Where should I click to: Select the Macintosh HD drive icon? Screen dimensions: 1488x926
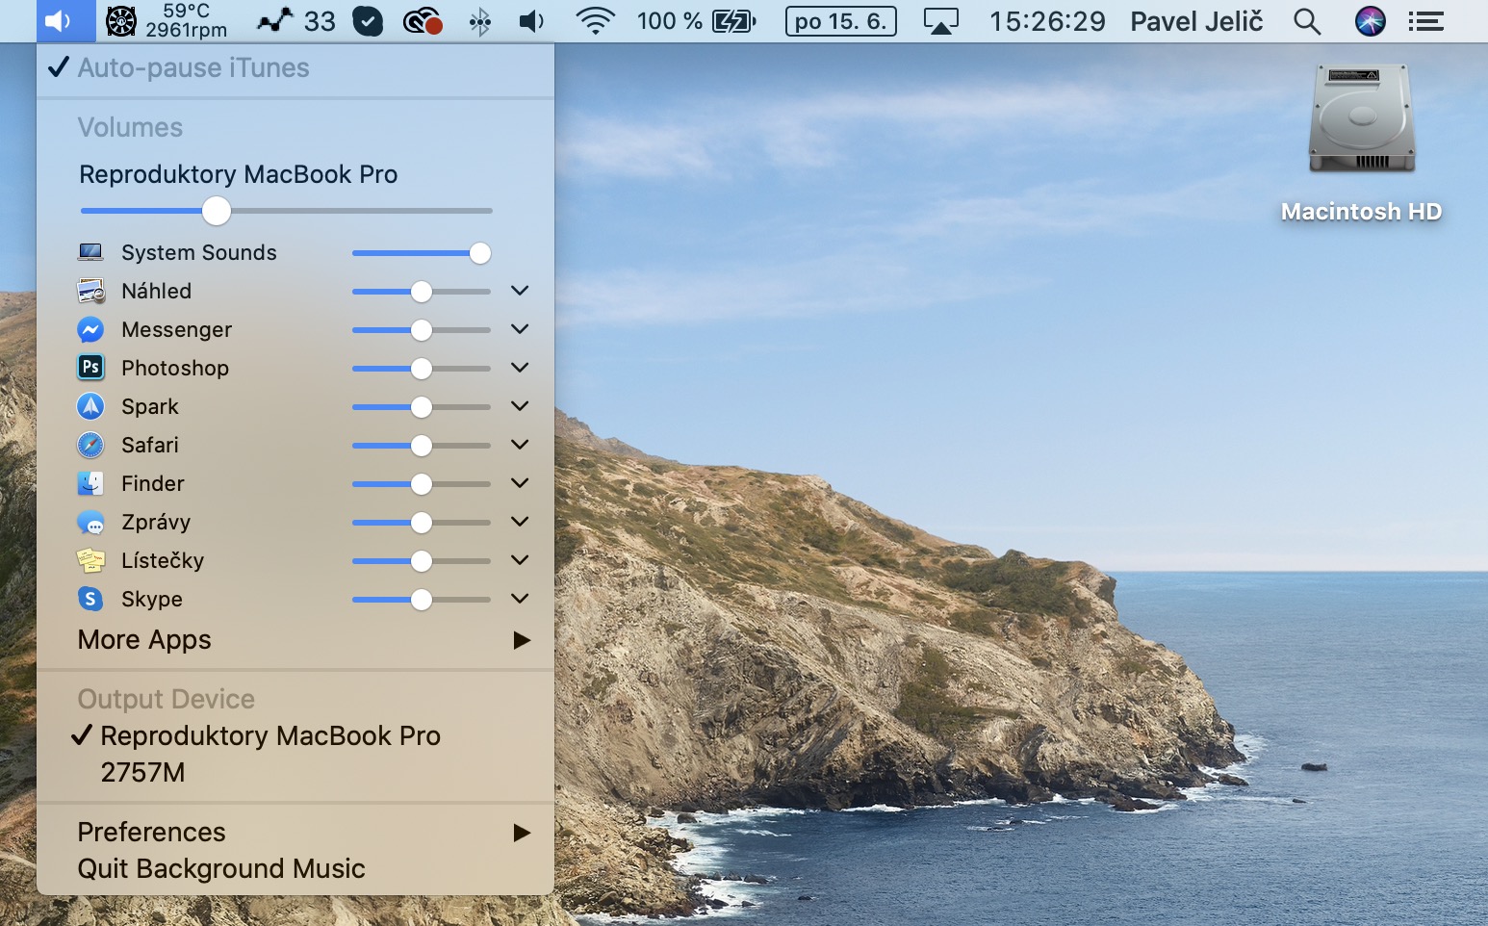tap(1361, 120)
